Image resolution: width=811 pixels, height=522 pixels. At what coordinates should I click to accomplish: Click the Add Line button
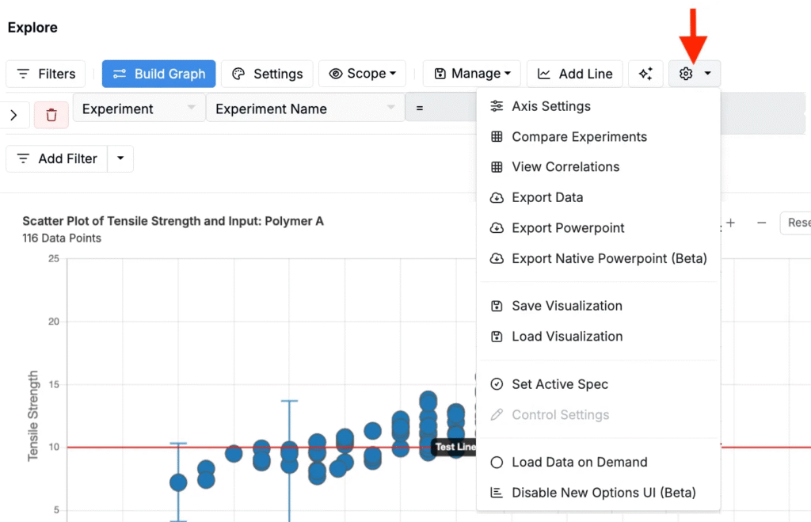click(575, 74)
